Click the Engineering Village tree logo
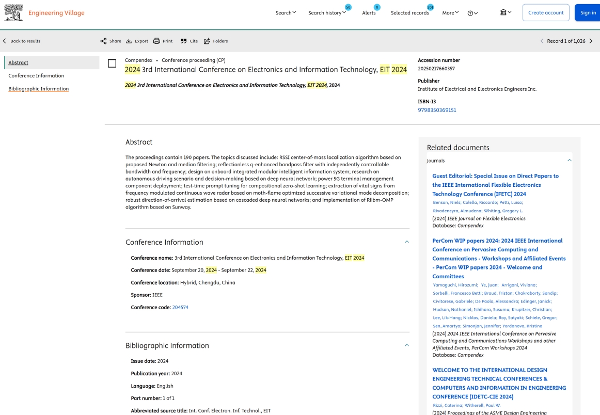 14,12
